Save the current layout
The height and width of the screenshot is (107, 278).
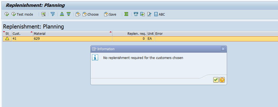point(110,14)
